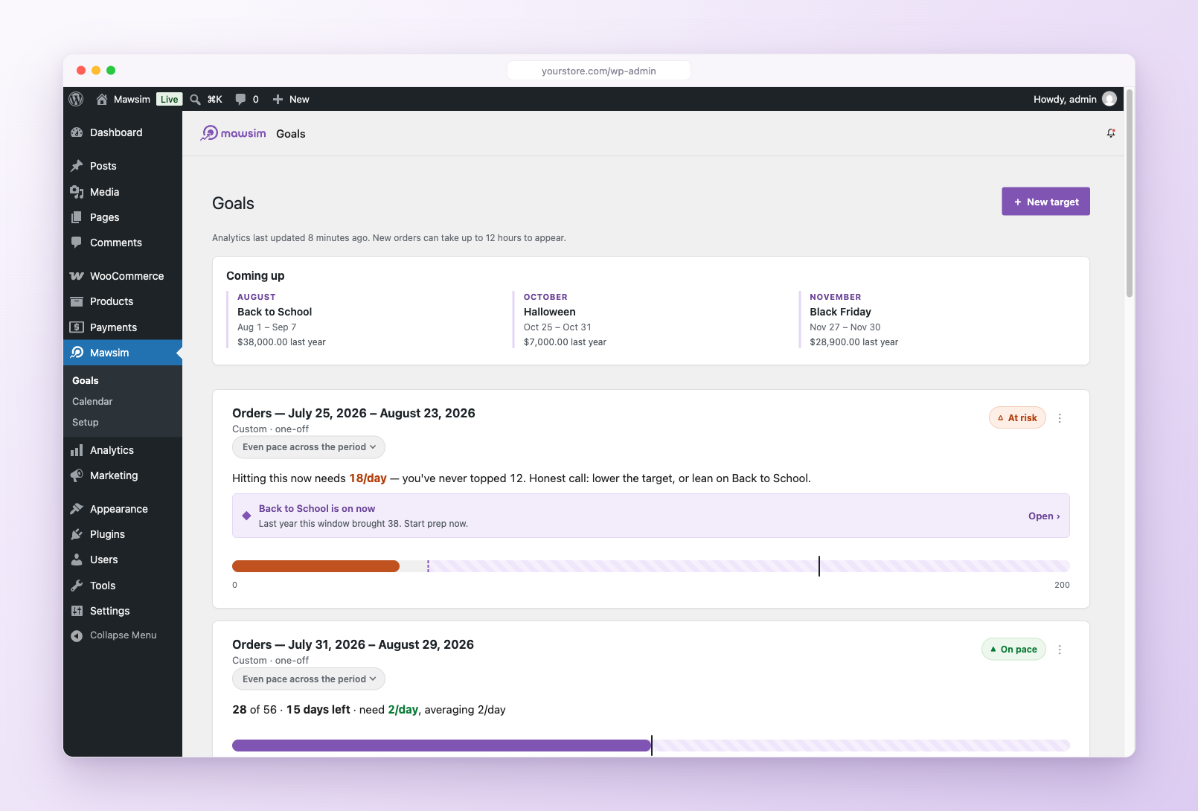This screenshot has height=811, width=1198.
Task: Click the Products box icon
Action: coord(77,301)
